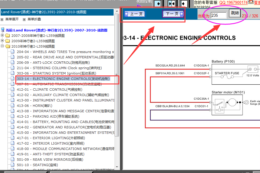Expand all menus with 菜单展开
Viewport: 260px width, 173px height.
(x=12, y=19)
